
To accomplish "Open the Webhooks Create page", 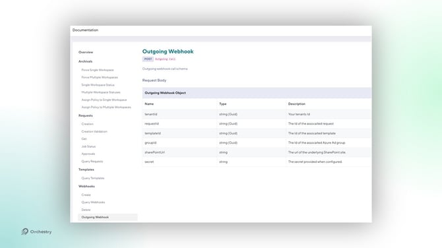I will [86, 195].
